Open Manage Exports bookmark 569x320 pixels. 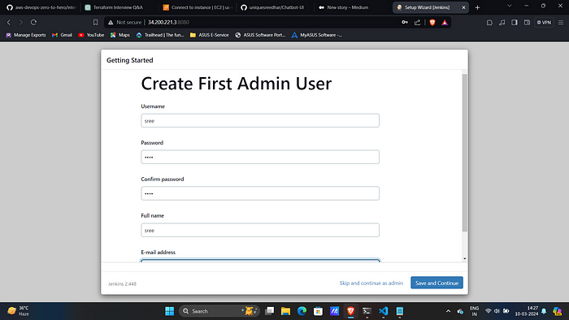coord(26,35)
